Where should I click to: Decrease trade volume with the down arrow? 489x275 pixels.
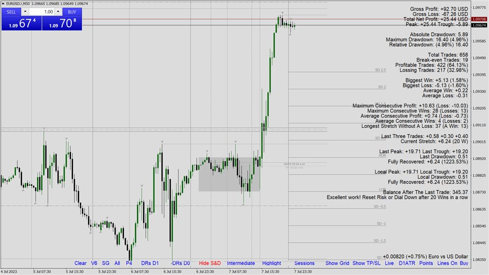25,12
